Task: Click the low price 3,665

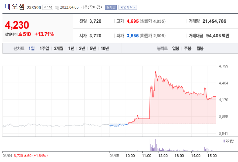Action: (x=133, y=36)
